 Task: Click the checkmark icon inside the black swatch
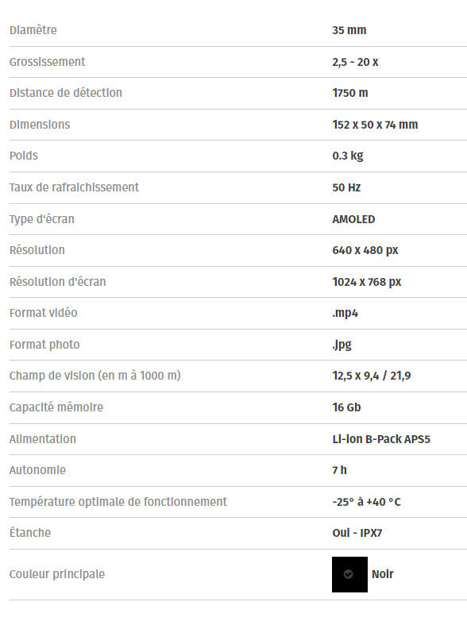[x=348, y=574]
